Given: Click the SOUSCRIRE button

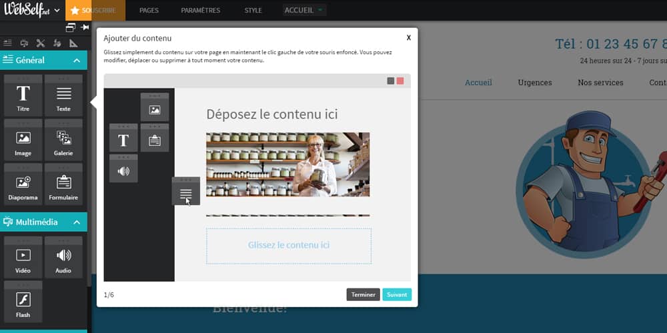Looking at the screenshot, I should (x=95, y=10).
